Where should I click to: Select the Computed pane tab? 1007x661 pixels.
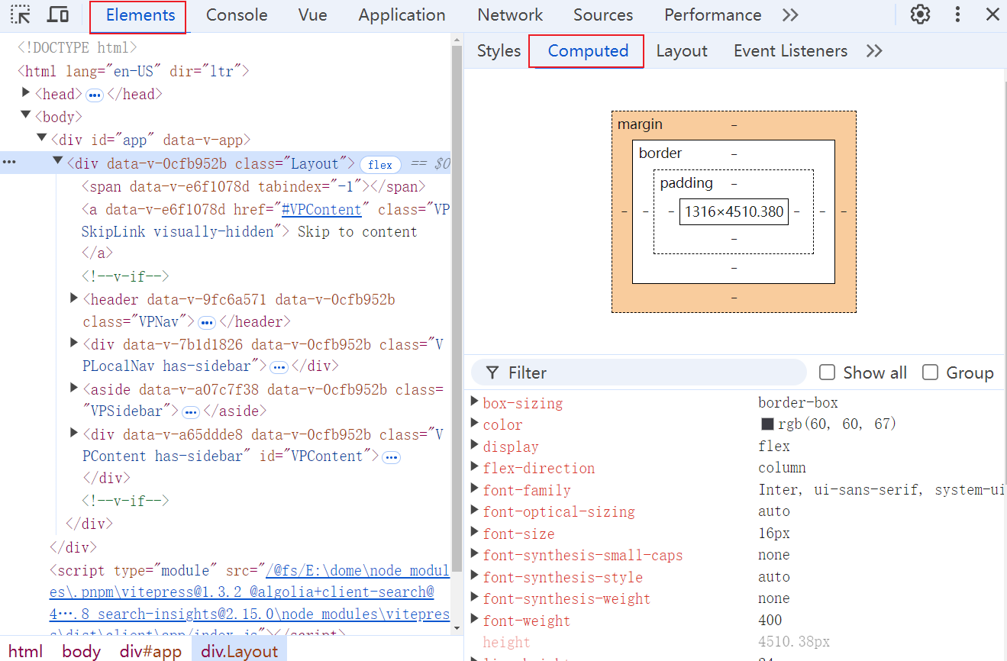click(588, 51)
